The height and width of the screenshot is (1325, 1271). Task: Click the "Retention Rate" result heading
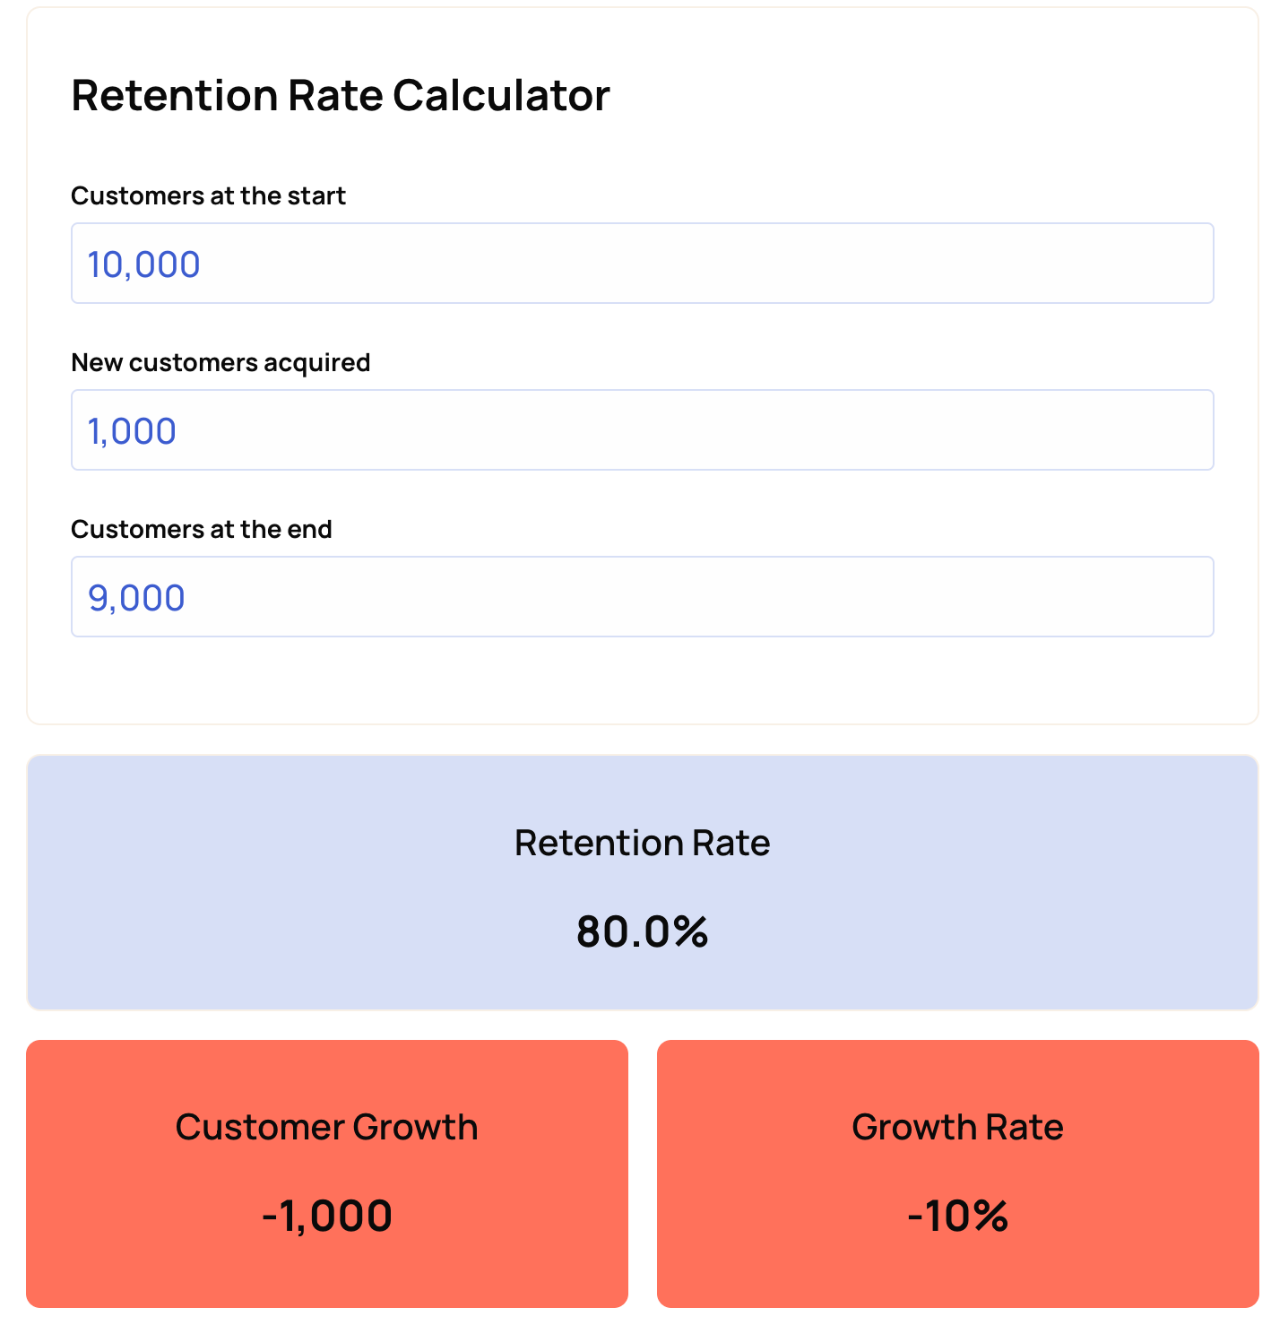tap(642, 843)
